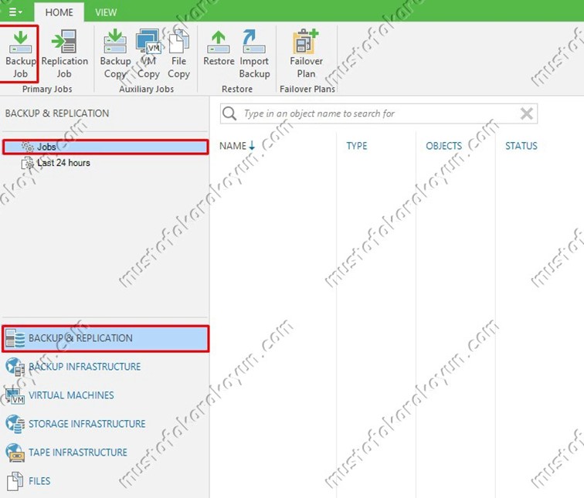This screenshot has height=498, width=584.
Task: Click Backup & Replication server icon
Action: 15,338
